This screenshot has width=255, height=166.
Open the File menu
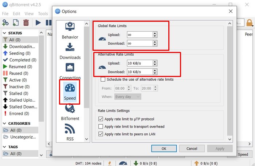click(x=5, y=13)
